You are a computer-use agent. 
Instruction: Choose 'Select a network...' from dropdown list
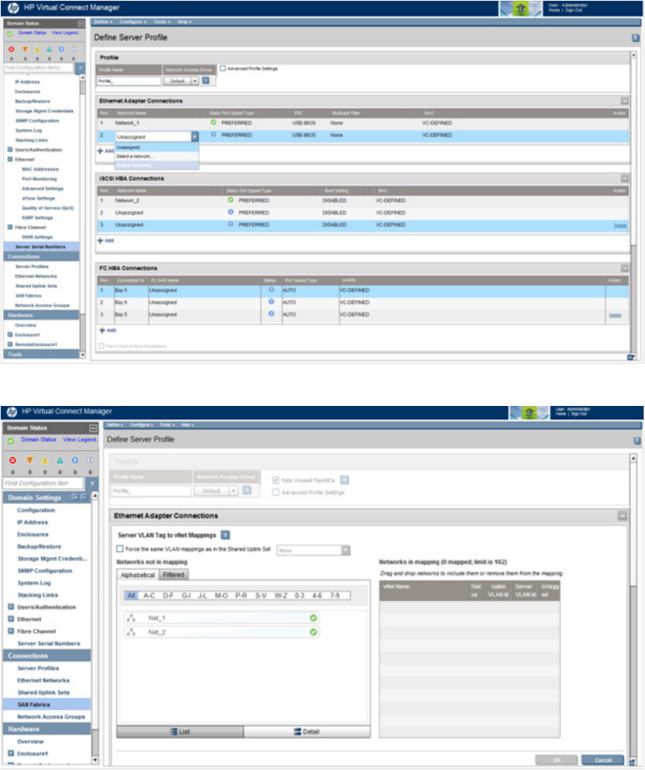[157, 156]
